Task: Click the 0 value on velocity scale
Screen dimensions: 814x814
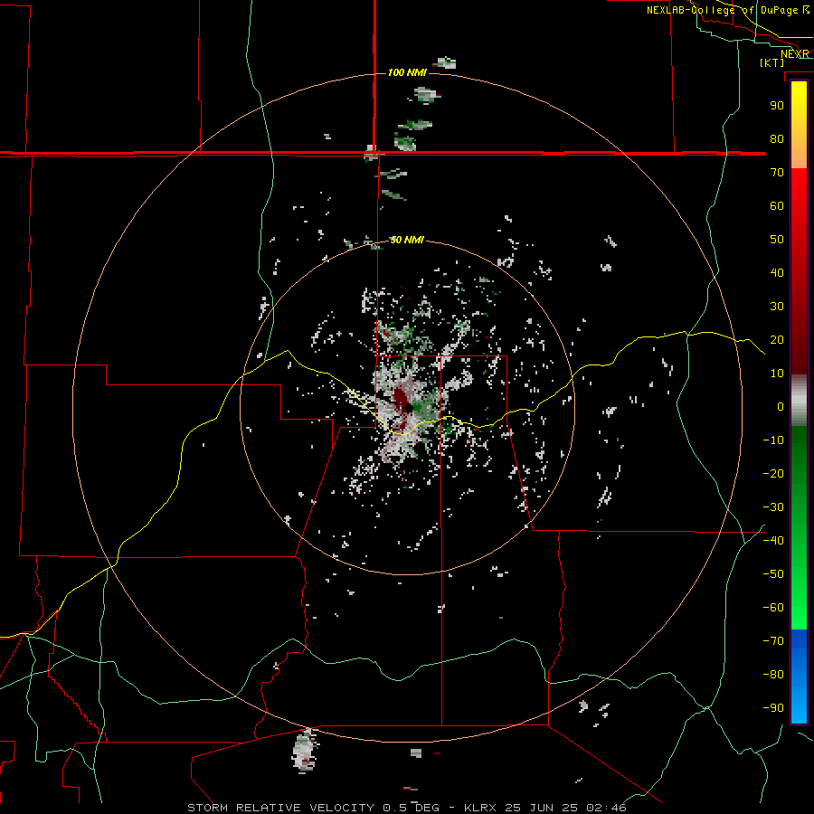Action: point(781,406)
